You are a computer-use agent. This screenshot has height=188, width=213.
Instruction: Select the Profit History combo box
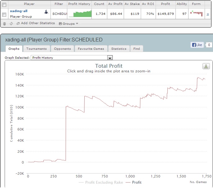click(72, 58)
